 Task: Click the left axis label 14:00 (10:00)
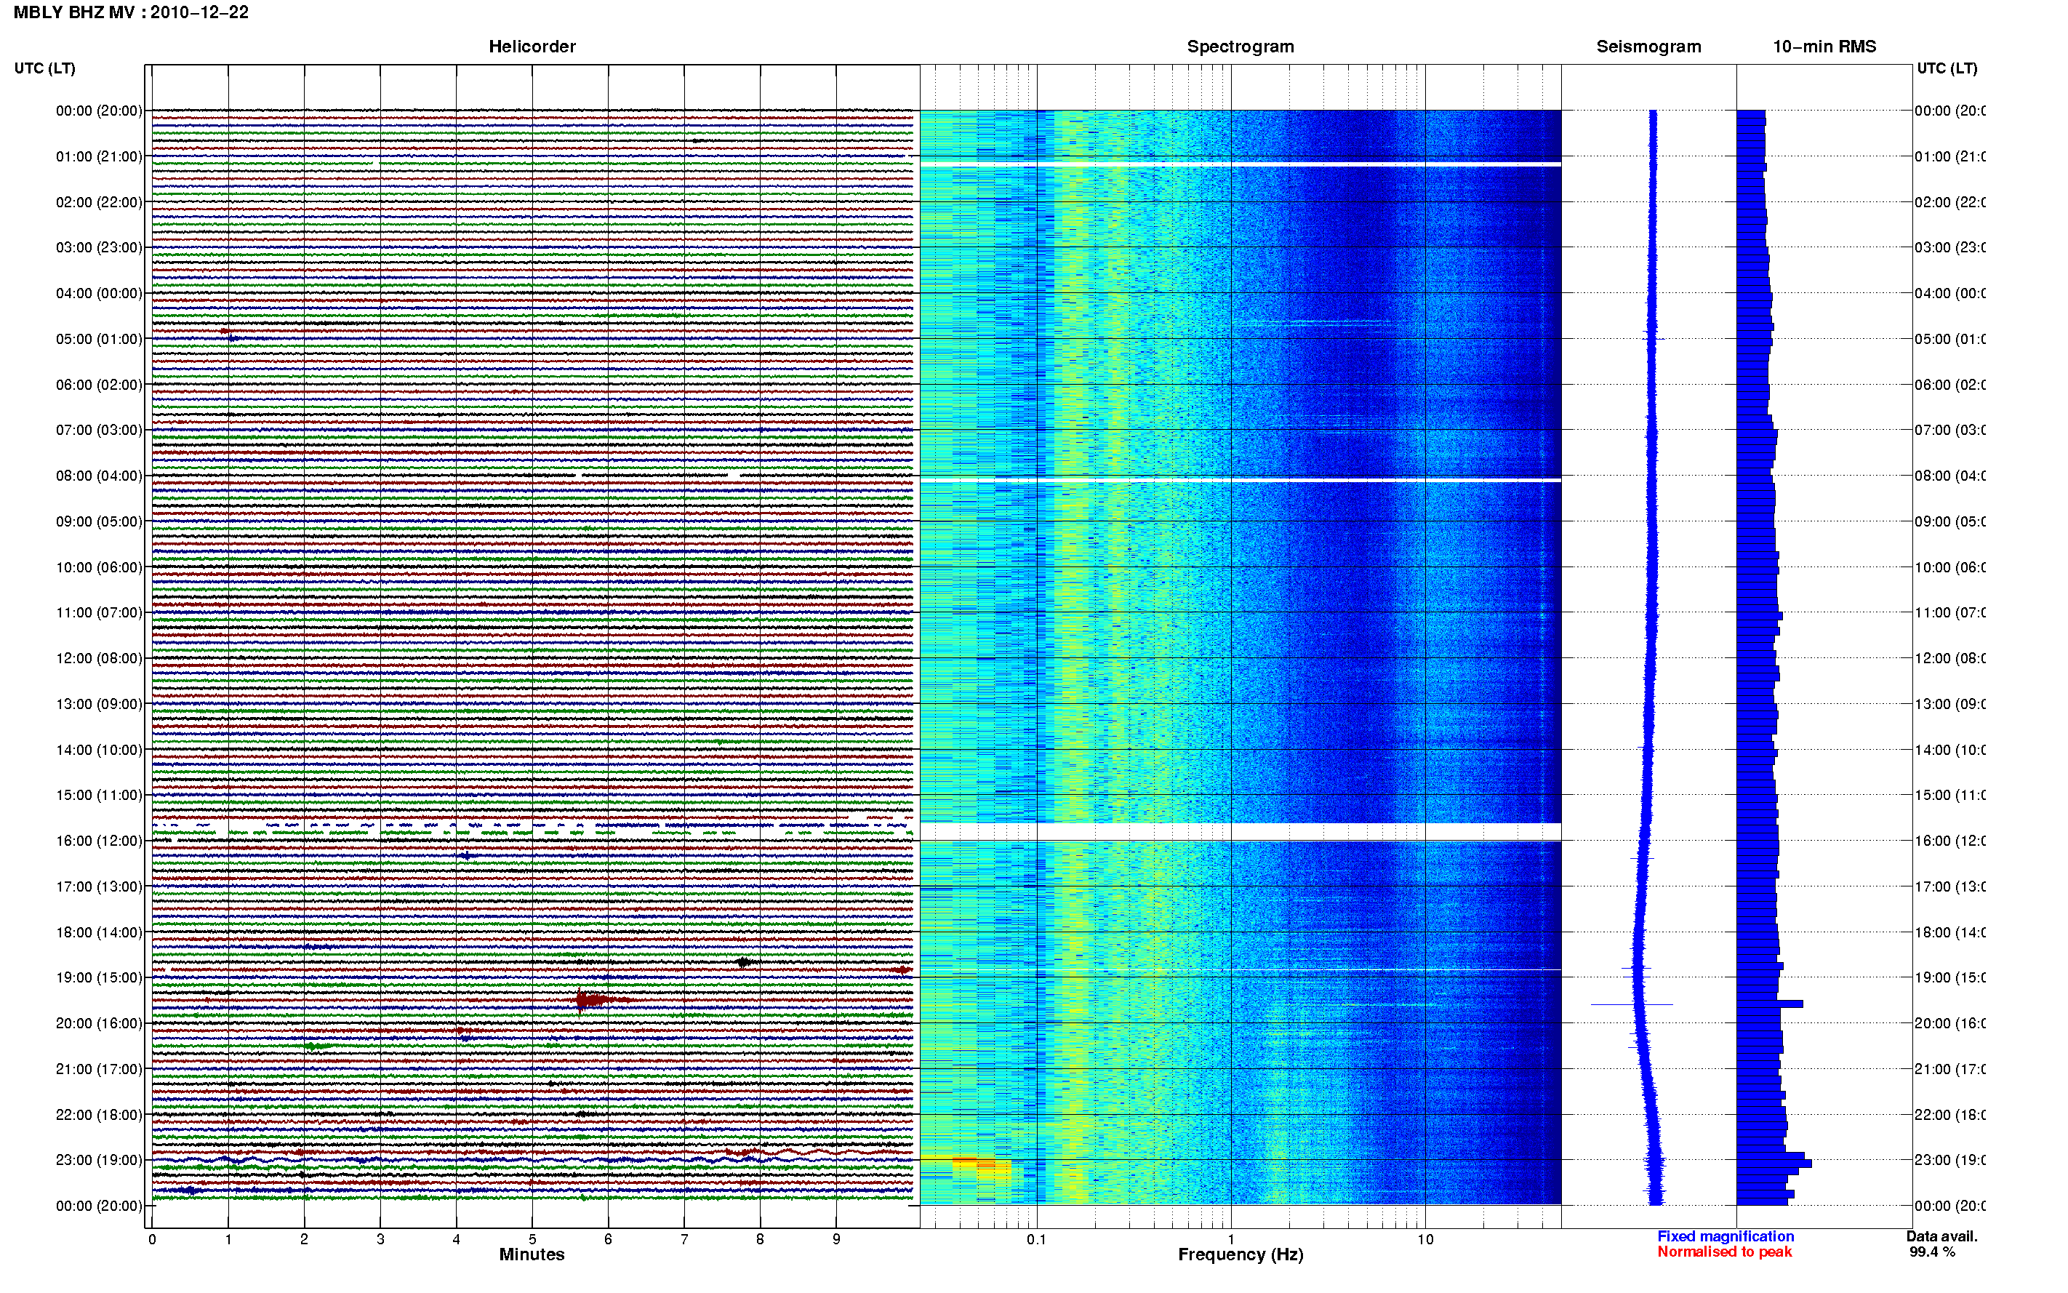point(99,750)
